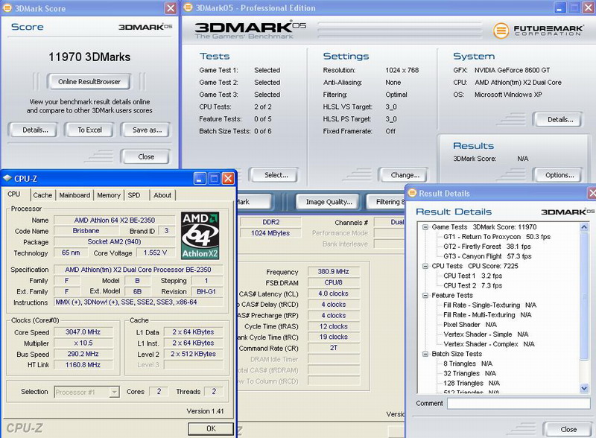Image resolution: width=596 pixels, height=438 pixels.
Task: Select GT1 - Return To Proxycon row
Action: (497, 237)
